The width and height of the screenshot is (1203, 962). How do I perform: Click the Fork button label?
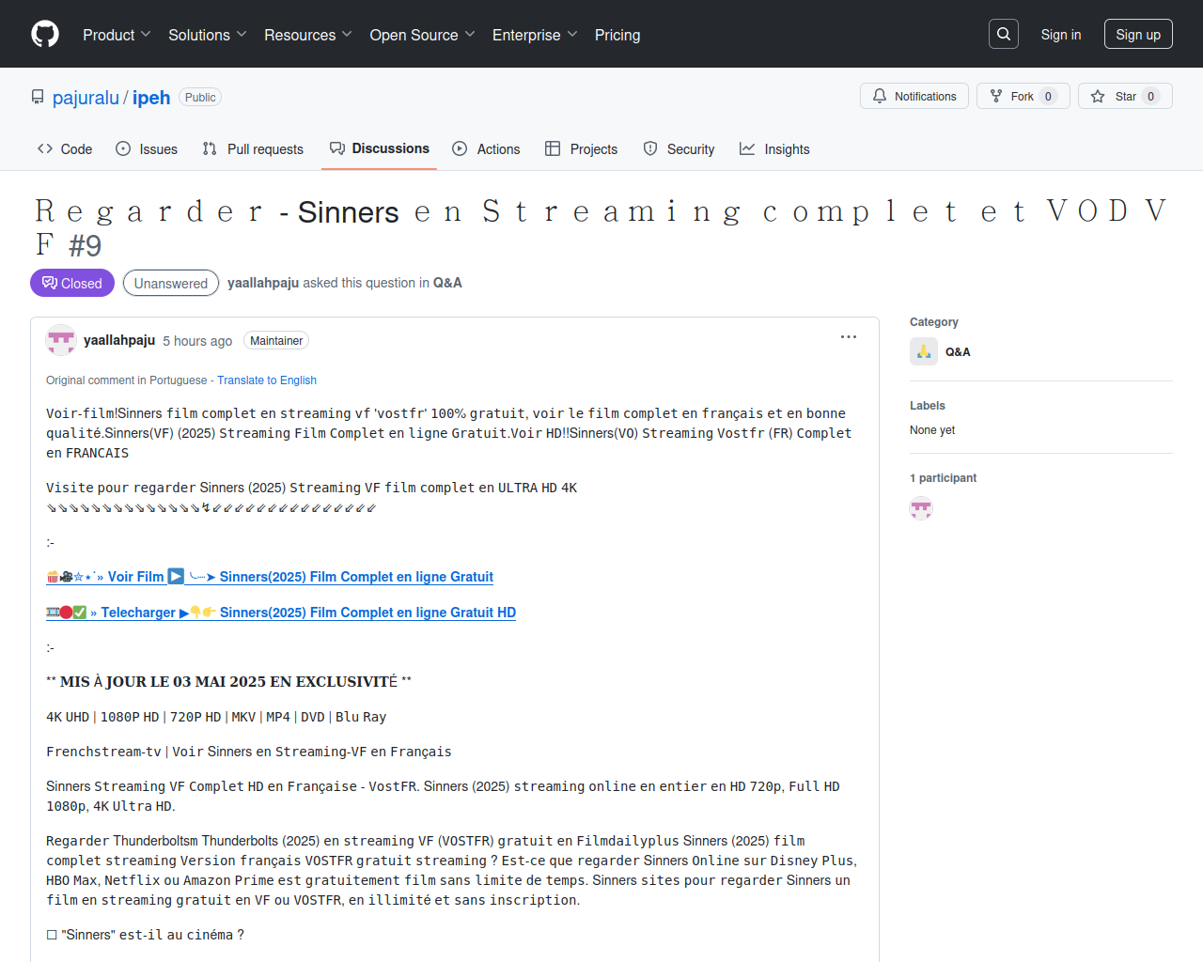point(1022,97)
